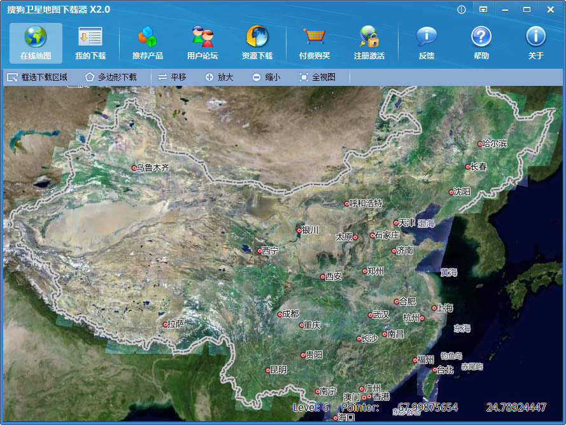Click the 武汉 city label
The height and width of the screenshot is (425, 566).
tap(381, 315)
